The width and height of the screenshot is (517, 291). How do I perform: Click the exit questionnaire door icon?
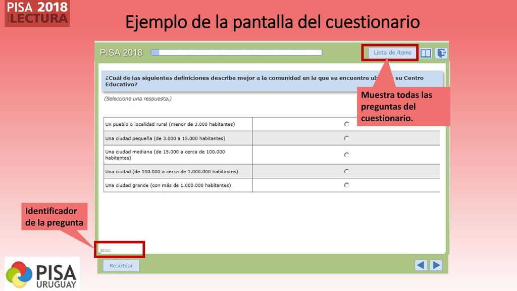click(x=441, y=53)
